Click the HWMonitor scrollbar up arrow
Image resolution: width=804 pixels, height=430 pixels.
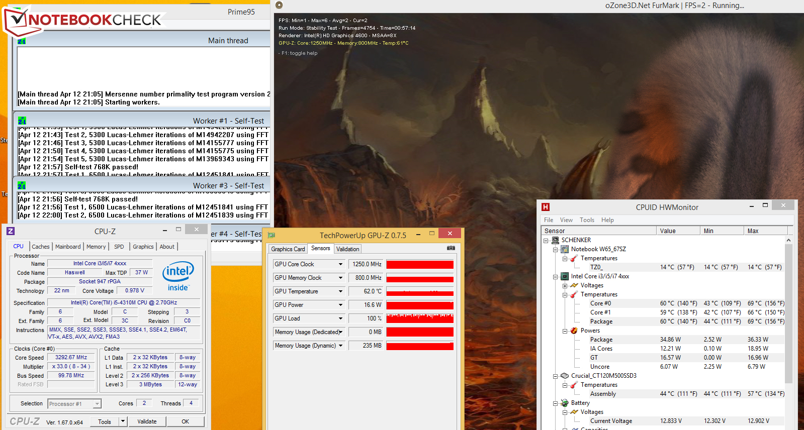click(788, 240)
